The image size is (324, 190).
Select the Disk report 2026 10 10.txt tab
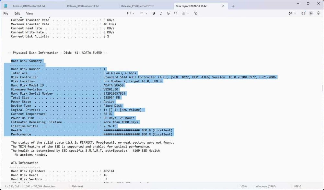191,6
